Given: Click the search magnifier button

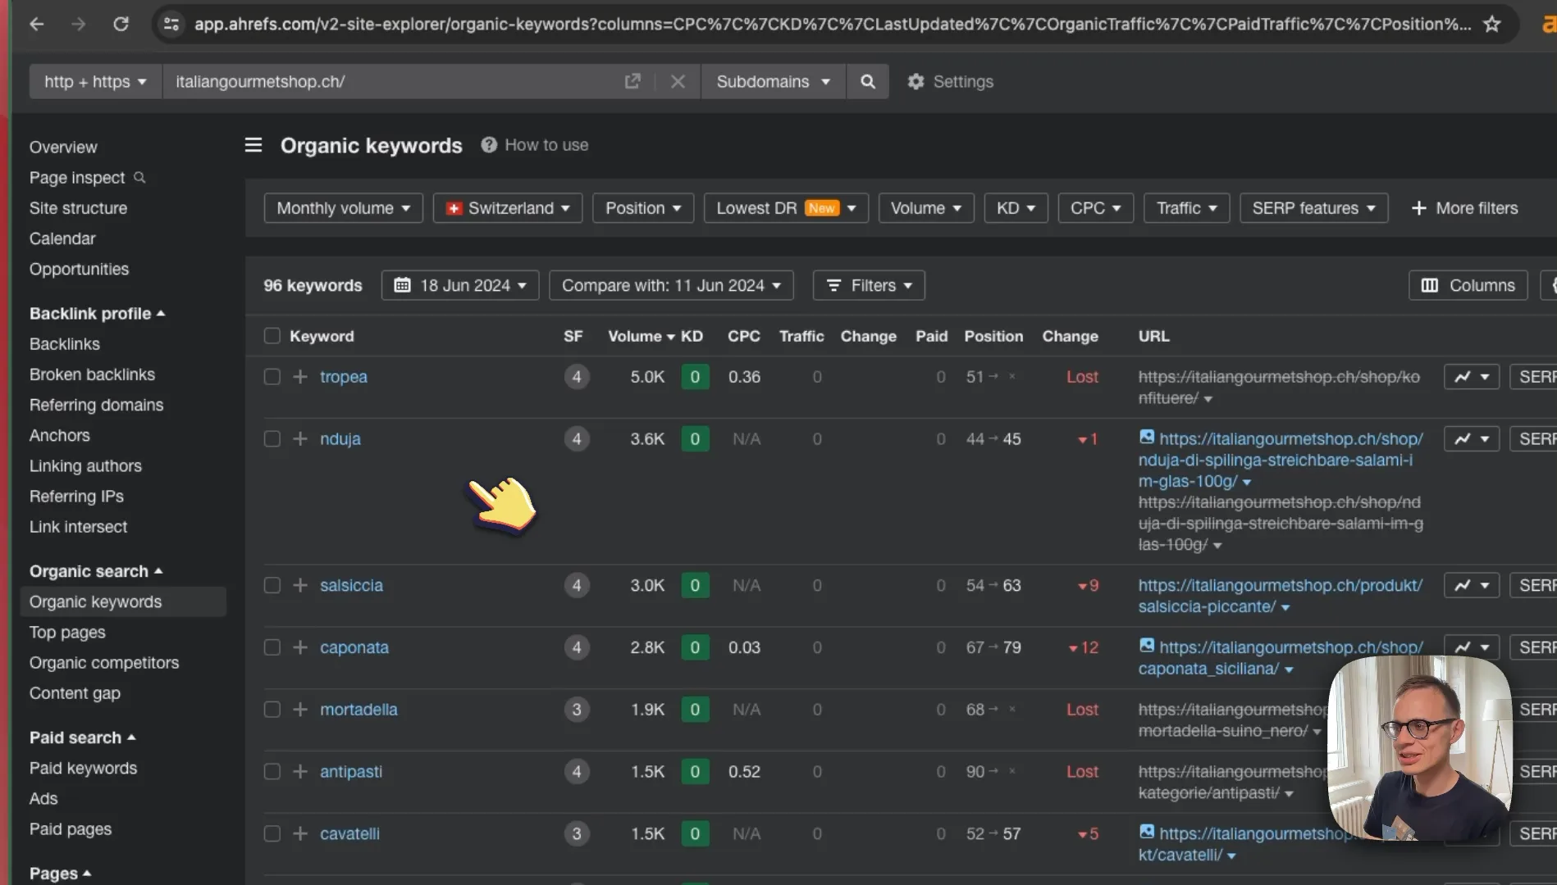Looking at the screenshot, I should [867, 81].
